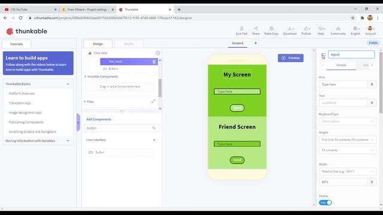This screenshot has height=215, width=383.
Task: Reload the browser page
Action: coord(20,18)
